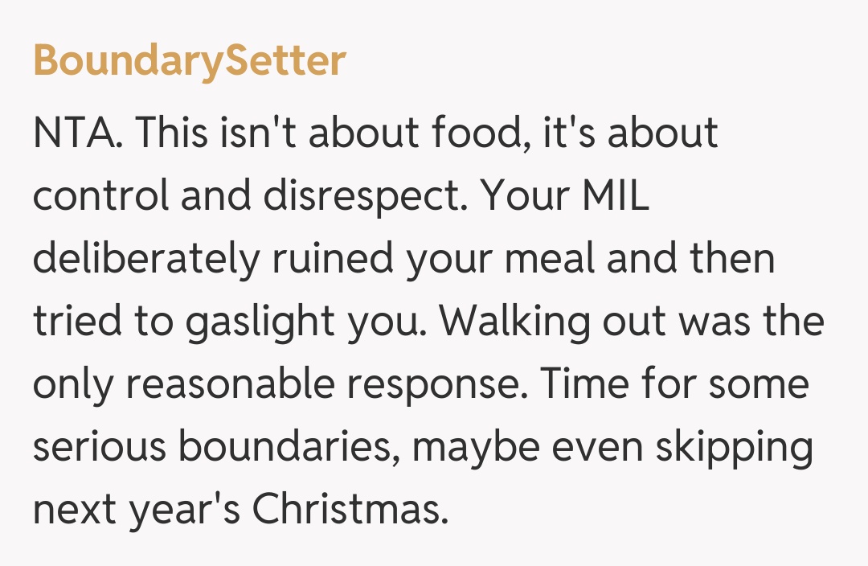The width and height of the screenshot is (868, 566).
Task: Open the BoundarySetter user profile
Action: (190, 61)
